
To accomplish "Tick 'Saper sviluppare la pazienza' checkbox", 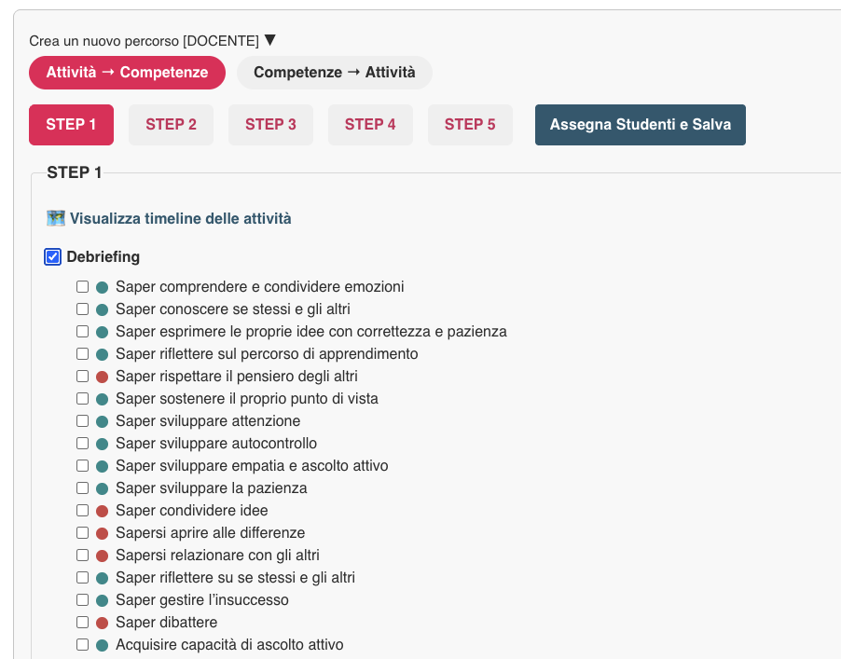I will 83,488.
